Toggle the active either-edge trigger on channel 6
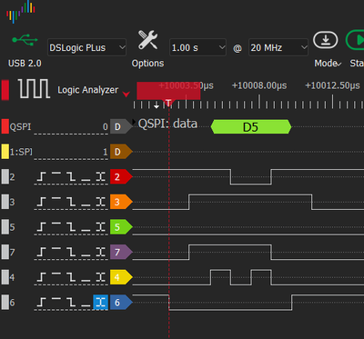Image resolution: width=364 pixels, height=339 pixels. coord(100,303)
